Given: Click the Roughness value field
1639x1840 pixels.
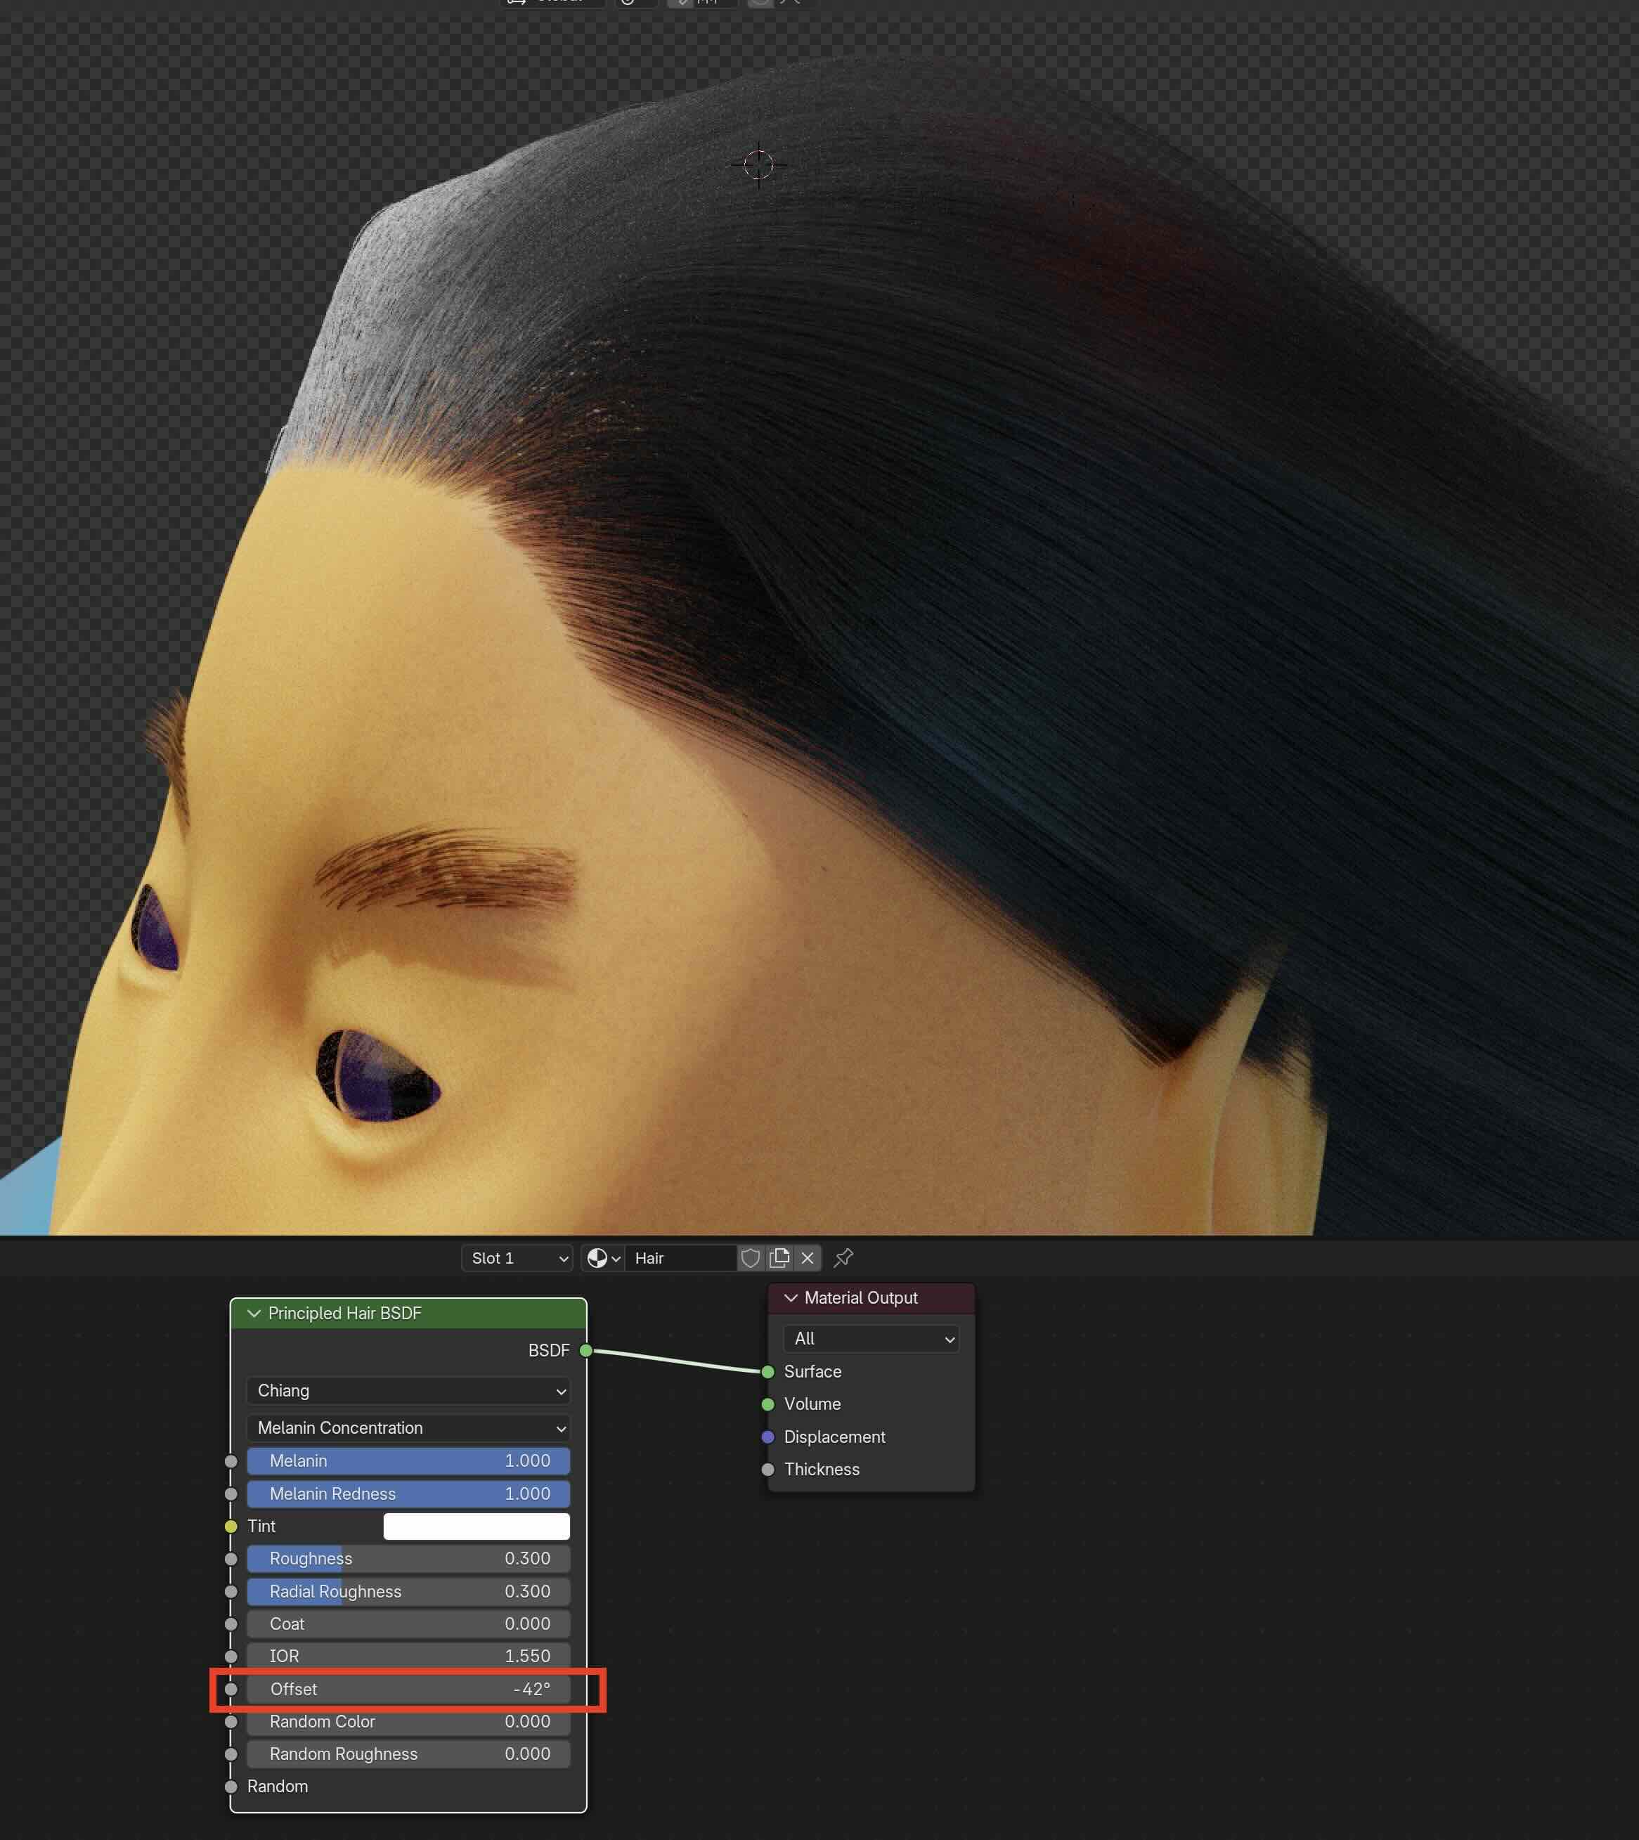Looking at the screenshot, I should coord(408,1558).
